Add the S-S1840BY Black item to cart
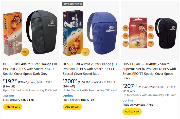 (132, 111)
